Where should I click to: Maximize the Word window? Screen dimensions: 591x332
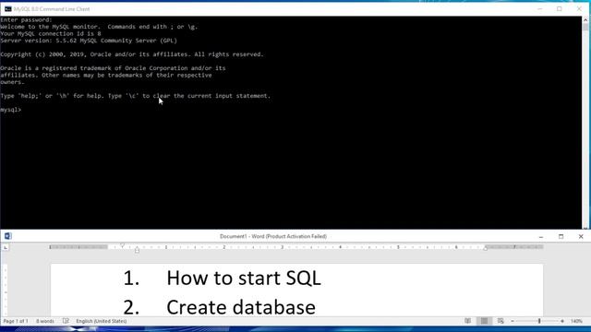(561, 236)
